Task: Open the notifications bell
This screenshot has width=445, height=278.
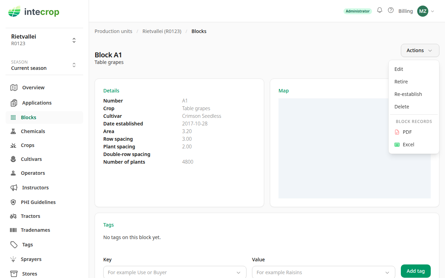Action: pos(380,10)
